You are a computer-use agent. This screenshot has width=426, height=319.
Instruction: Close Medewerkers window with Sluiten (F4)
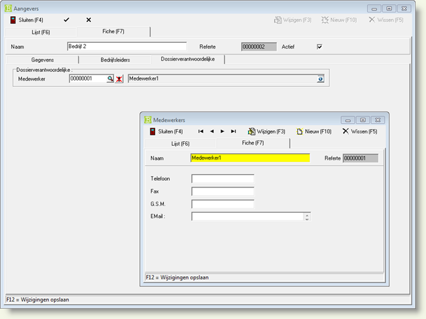(166, 132)
